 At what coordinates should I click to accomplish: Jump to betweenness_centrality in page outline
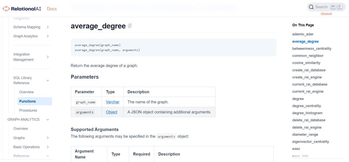point(312,49)
